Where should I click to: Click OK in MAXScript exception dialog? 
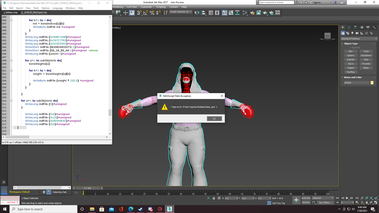coord(214,119)
